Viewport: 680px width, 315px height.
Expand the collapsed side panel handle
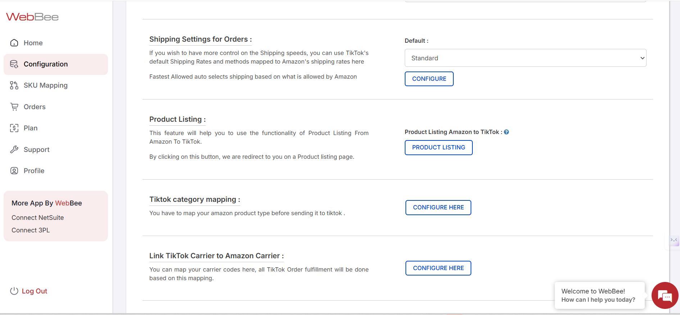674,240
